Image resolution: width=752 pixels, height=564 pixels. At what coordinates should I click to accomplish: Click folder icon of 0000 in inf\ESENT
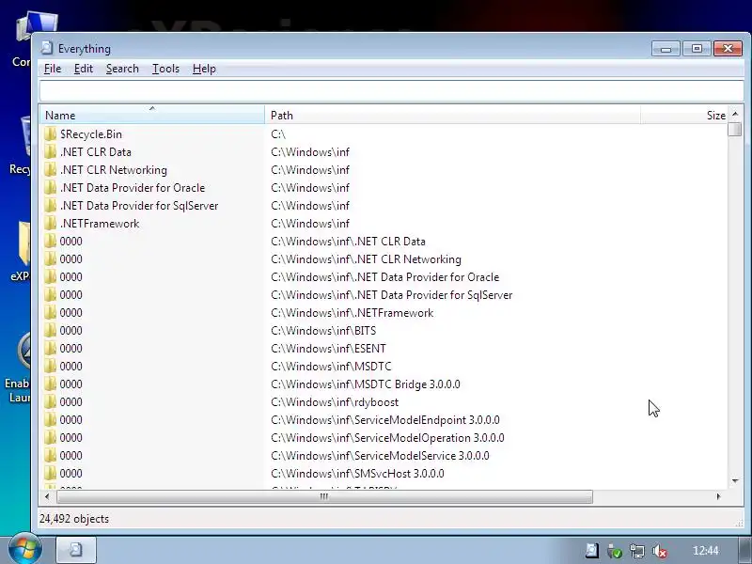click(x=50, y=348)
